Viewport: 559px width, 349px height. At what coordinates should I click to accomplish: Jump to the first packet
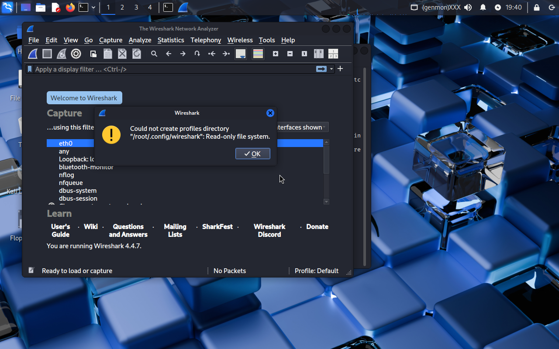click(212, 54)
